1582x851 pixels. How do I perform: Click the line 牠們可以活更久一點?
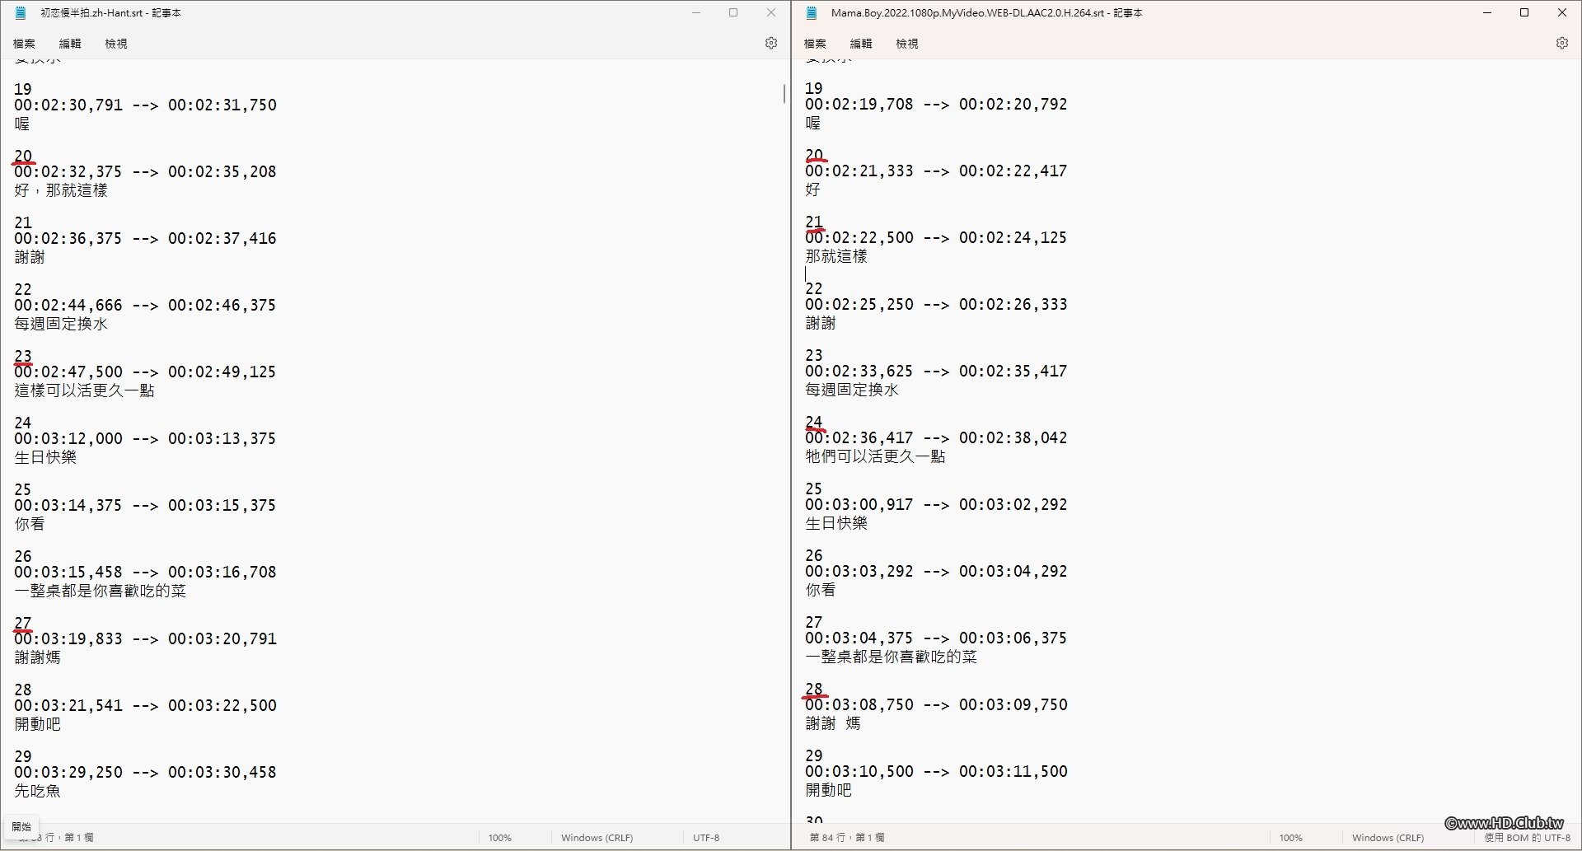(x=875, y=456)
